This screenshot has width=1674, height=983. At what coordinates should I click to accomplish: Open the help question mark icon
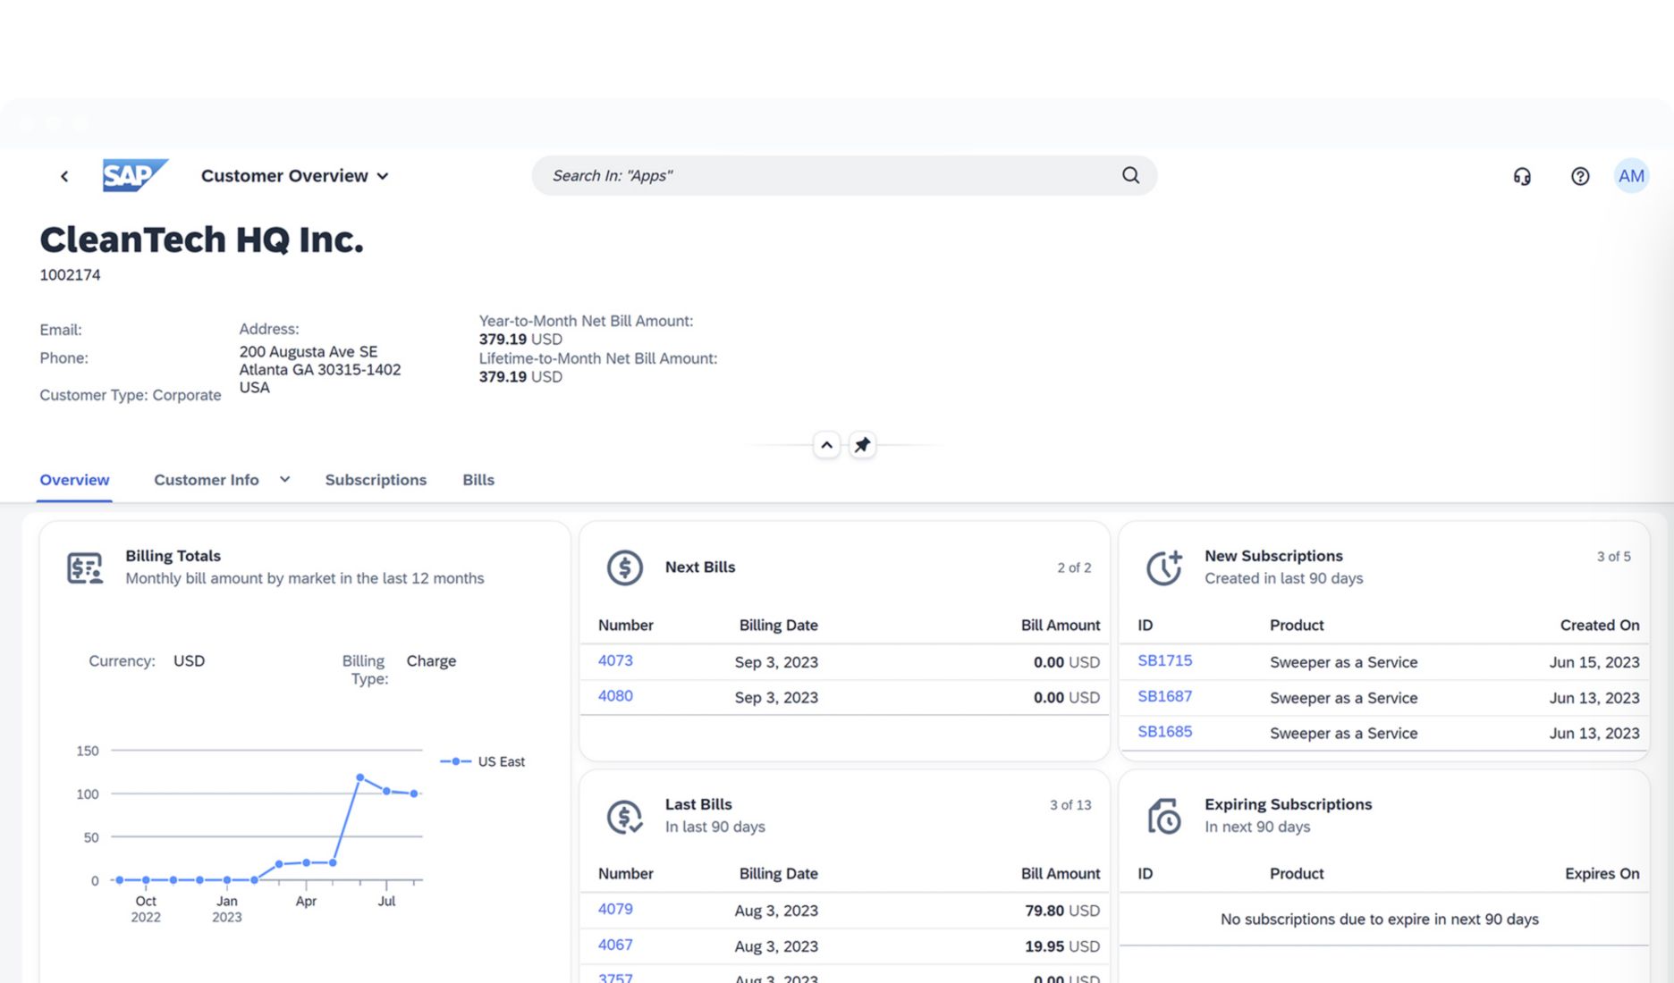point(1580,176)
